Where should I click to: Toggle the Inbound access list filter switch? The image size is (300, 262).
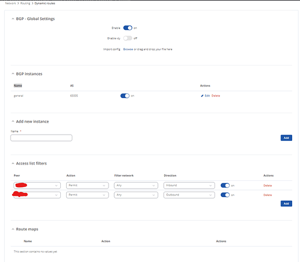[x=225, y=185]
